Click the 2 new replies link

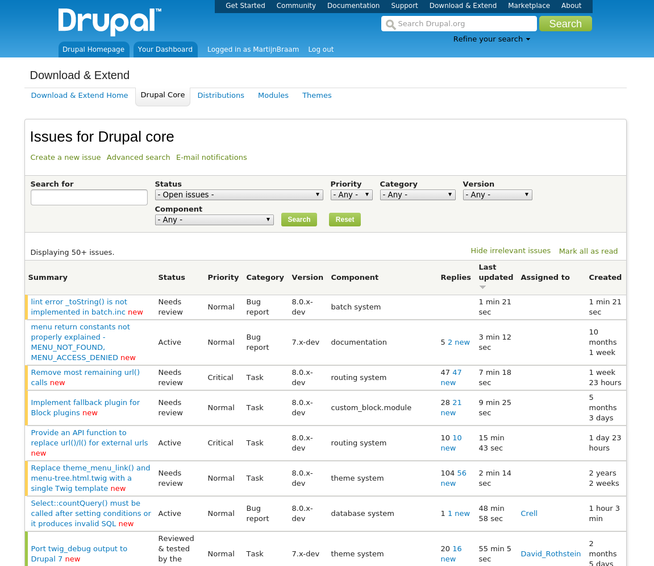pos(459,342)
